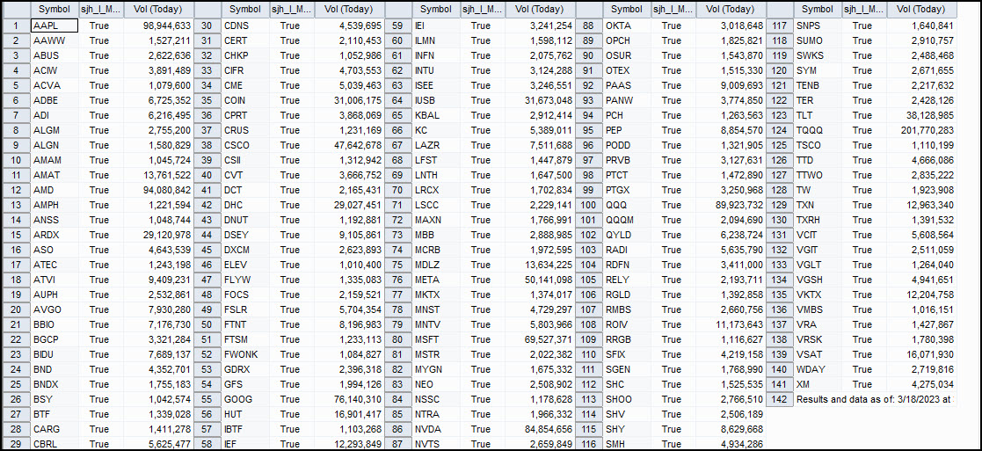Select the XM symbol cell

pos(818,384)
